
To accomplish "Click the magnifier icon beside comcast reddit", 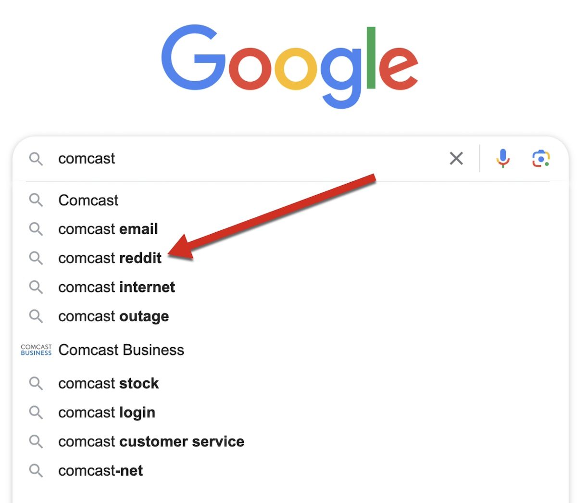I will [36, 258].
